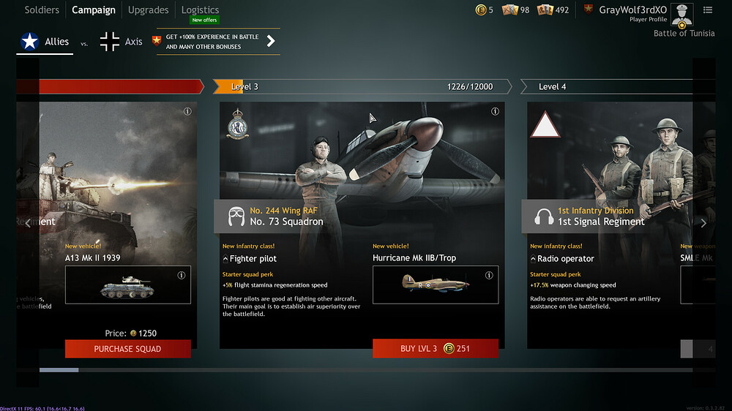This screenshot has height=411, width=732.
Task: Open the Soldiers tab
Action: pos(42,10)
